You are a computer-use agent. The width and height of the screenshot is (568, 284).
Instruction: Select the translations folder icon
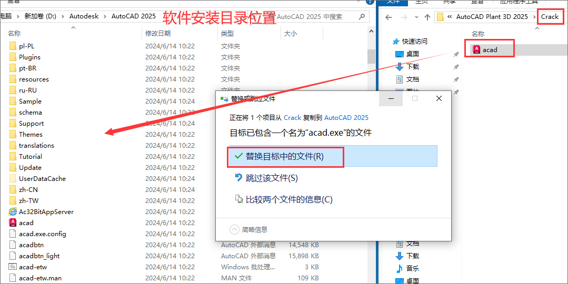click(13, 146)
